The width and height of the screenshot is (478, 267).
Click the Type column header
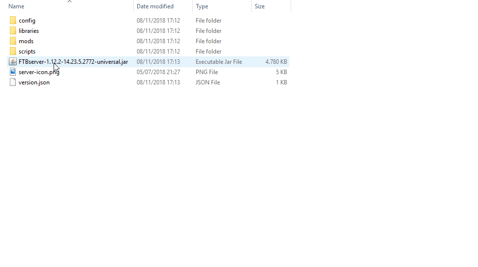(x=202, y=6)
